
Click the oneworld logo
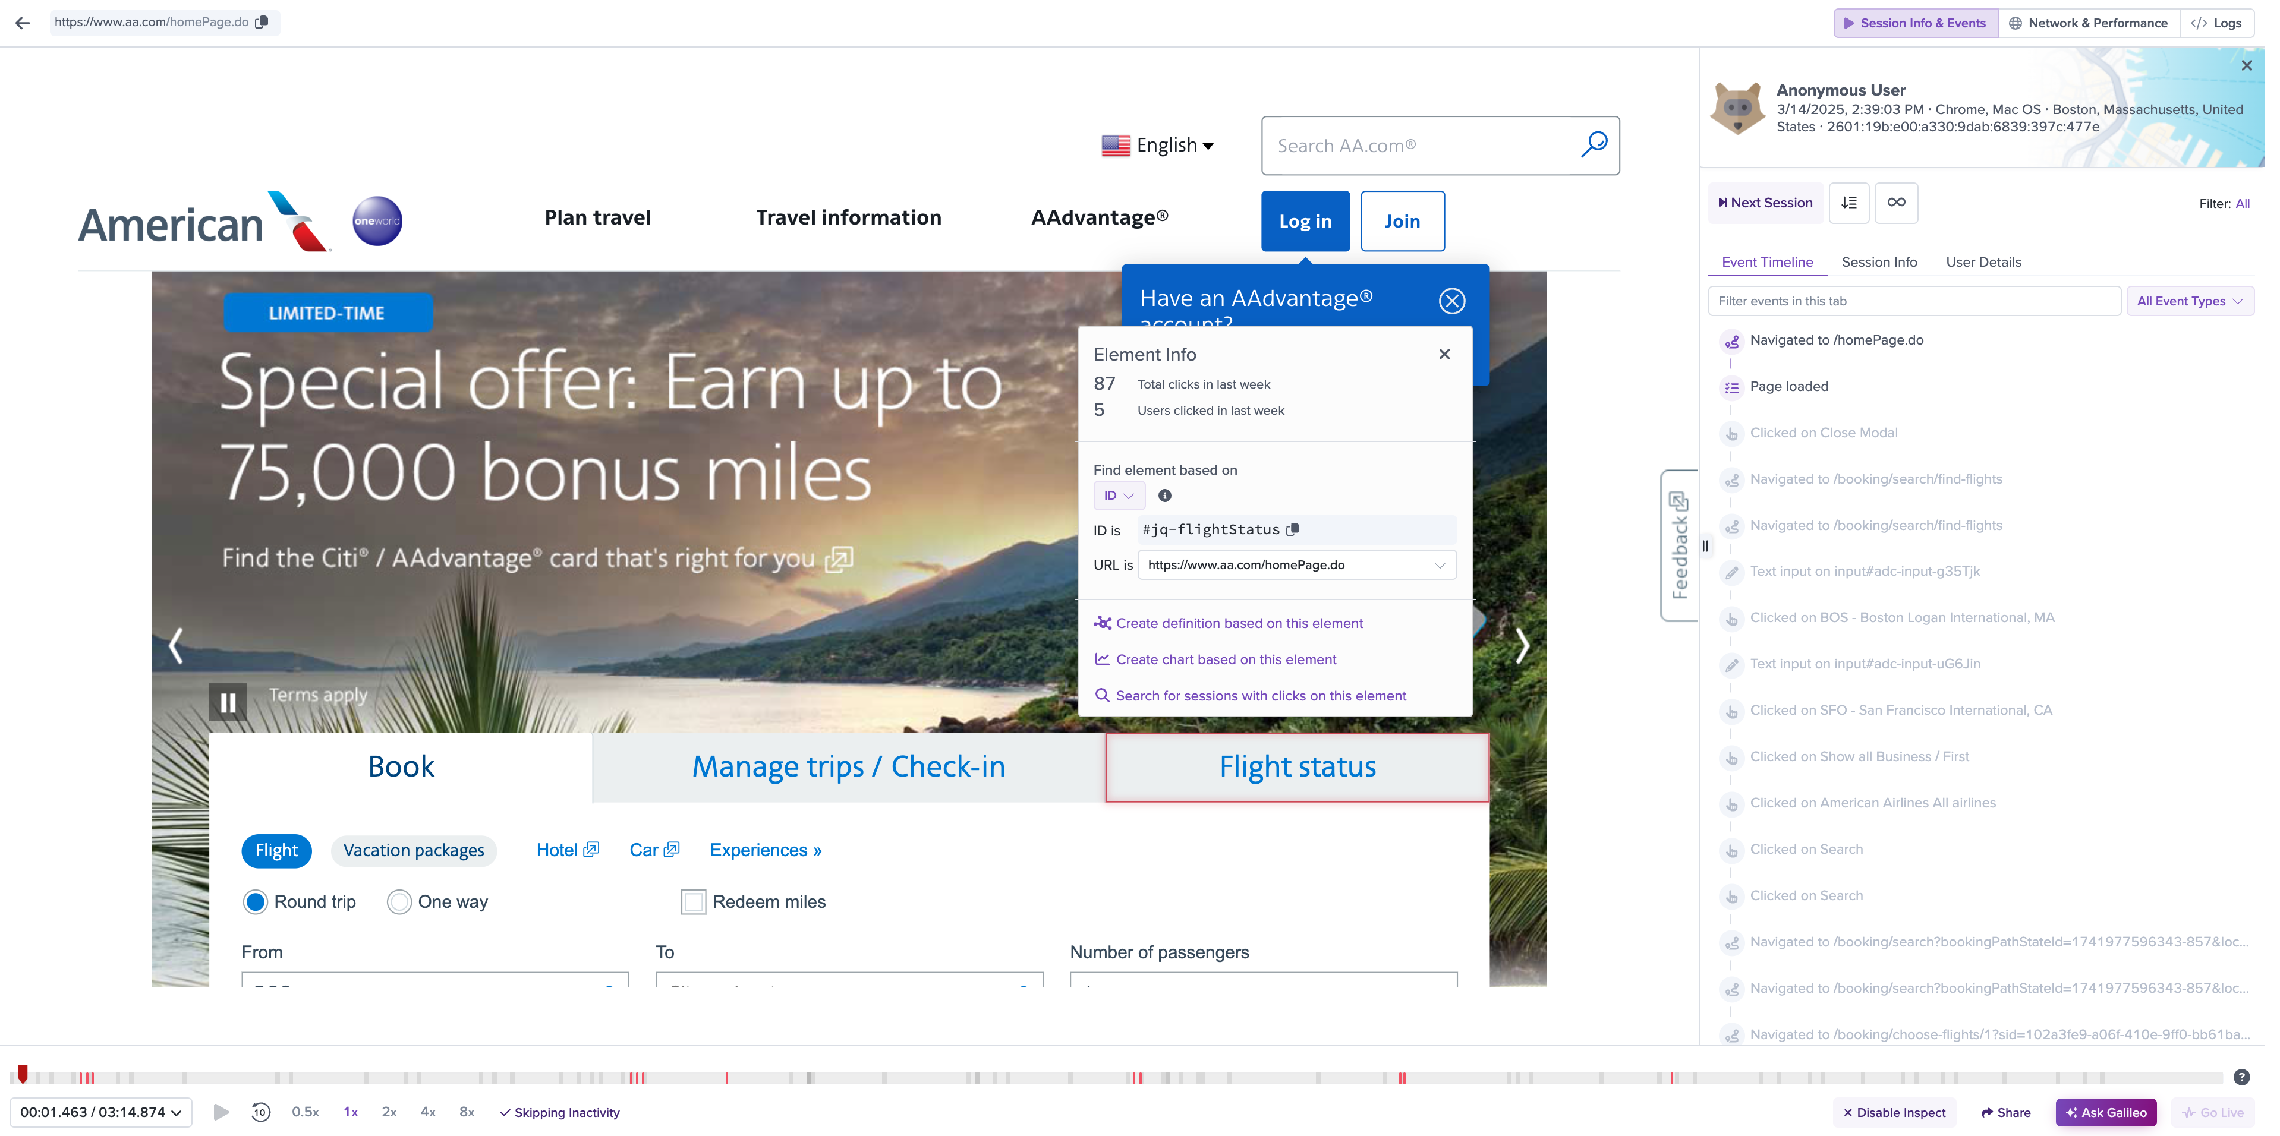(377, 221)
